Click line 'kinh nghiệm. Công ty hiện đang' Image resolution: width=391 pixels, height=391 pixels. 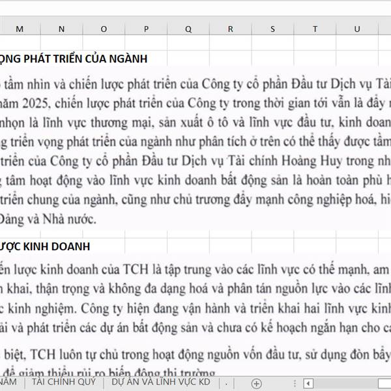tap(195, 308)
